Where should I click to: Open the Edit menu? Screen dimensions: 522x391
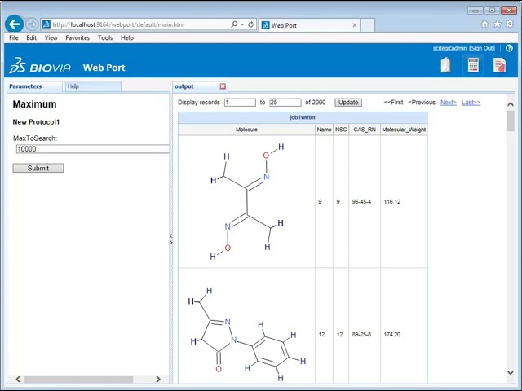click(x=32, y=38)
